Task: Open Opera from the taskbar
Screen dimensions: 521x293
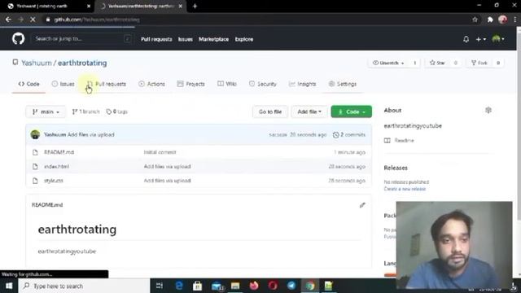Action: (273, 286)
